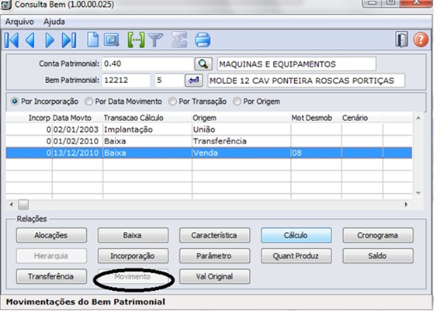Click the green brackets range icon

coord(136,40)
